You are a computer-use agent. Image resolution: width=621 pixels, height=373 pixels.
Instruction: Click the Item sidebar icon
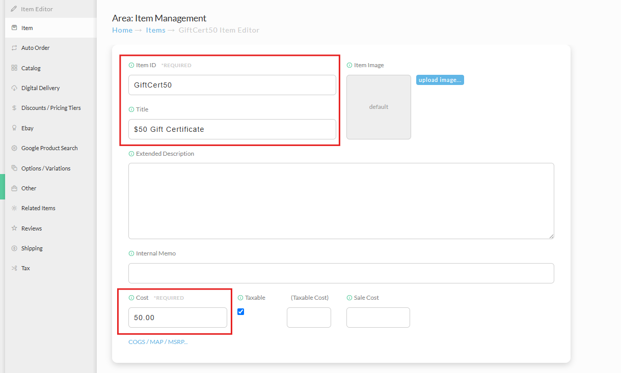coord(14,28)
